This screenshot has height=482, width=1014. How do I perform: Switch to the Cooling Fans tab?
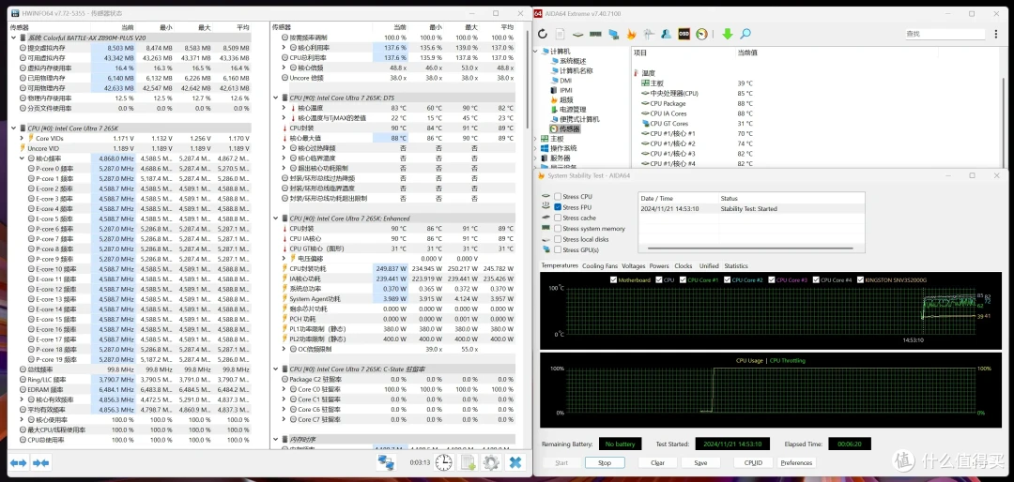pyautogui.click(x=599, y=265)
